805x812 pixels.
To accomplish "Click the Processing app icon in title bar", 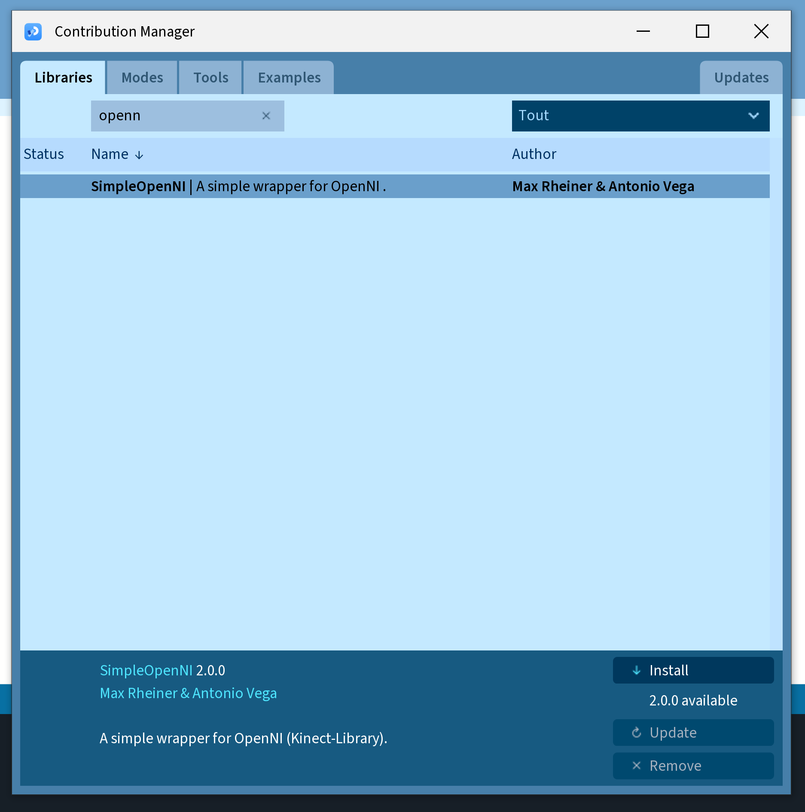I will click(x=33, y=31).
